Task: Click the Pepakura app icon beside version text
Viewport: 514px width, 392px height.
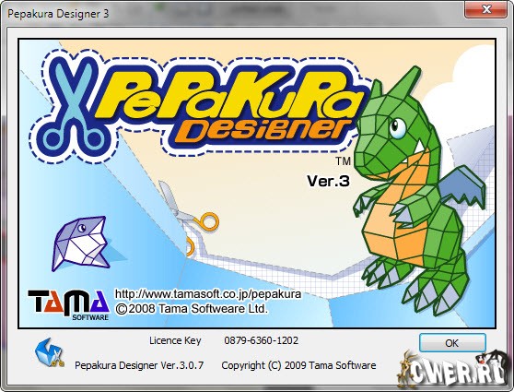Action: pos(50,353)
